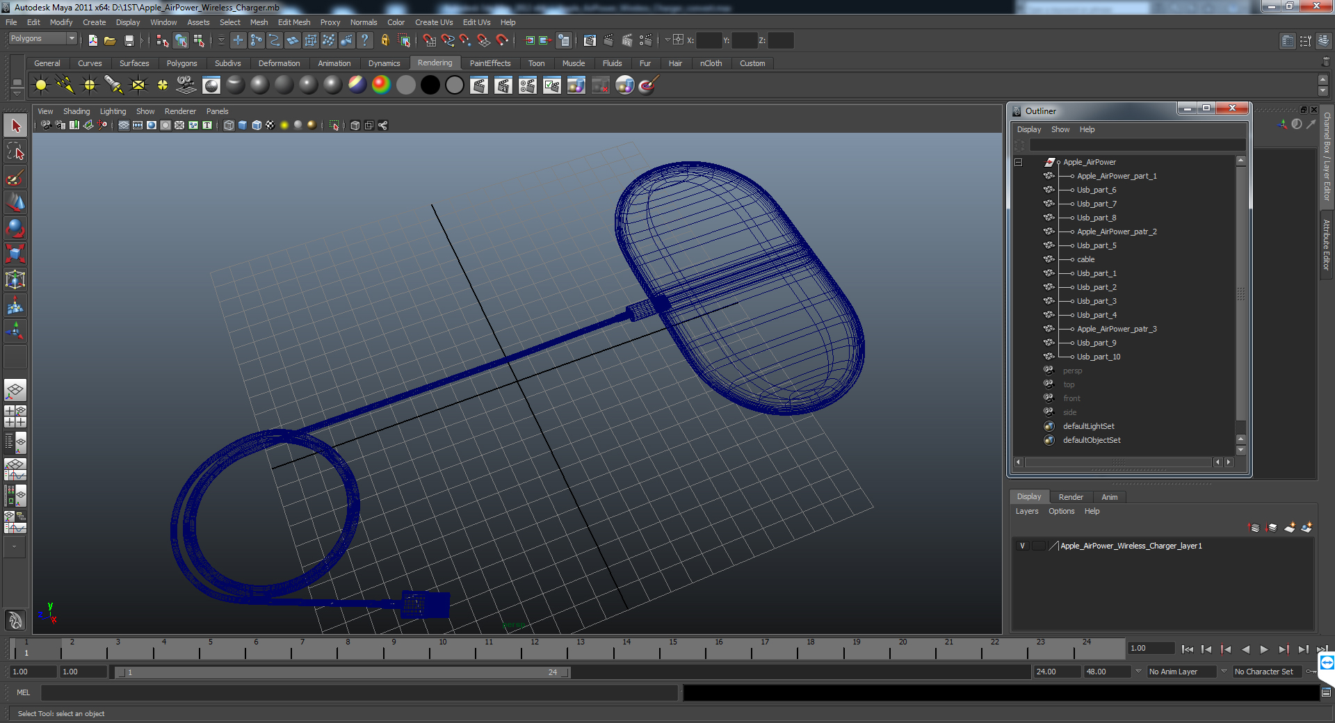Expand the selection mask dropdown arrow
Image resolution: width=1335 pixels, height=723 pixels.
click(222, 40)
